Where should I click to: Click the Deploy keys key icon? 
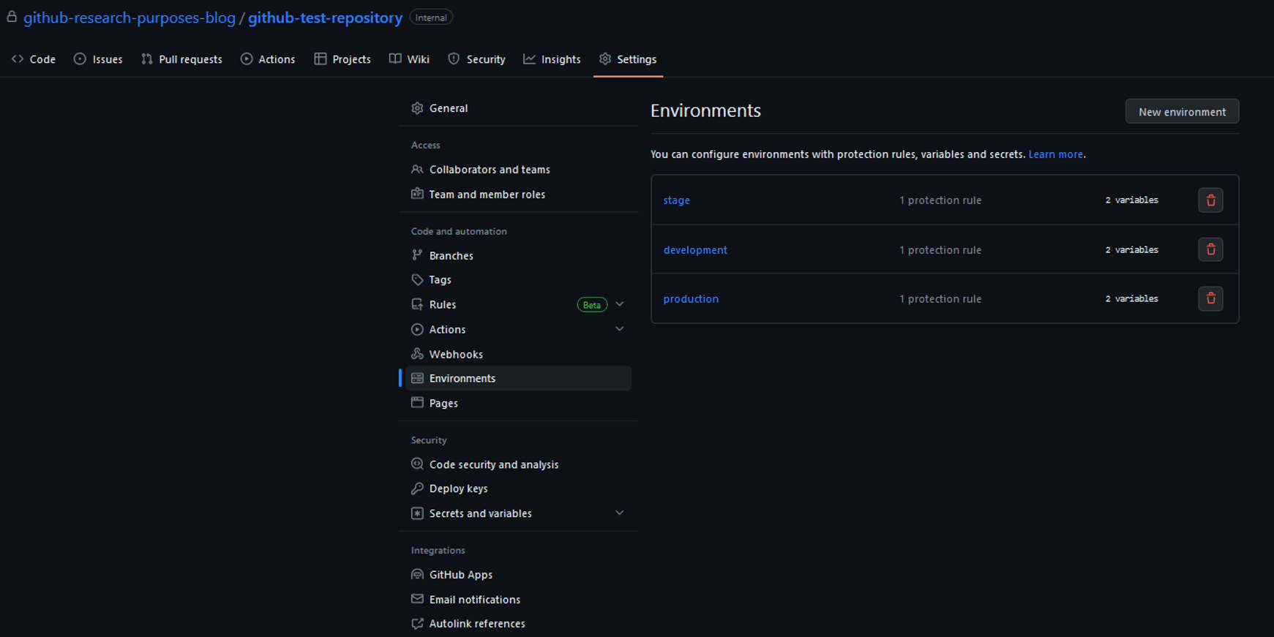(x=417, y=489)
